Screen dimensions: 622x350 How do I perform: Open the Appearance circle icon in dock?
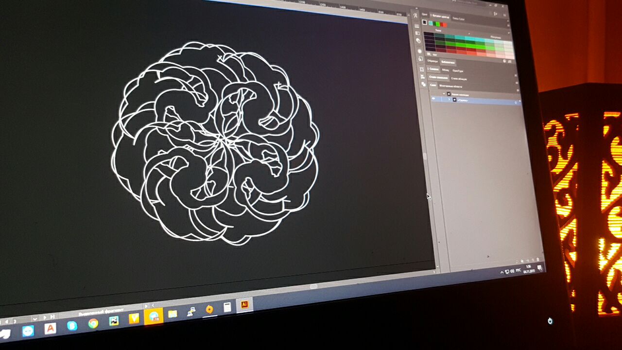419,51
